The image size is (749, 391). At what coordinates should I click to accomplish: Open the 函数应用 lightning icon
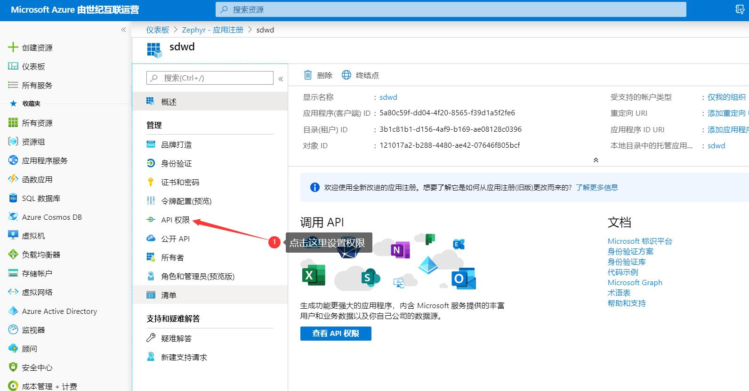13,179
